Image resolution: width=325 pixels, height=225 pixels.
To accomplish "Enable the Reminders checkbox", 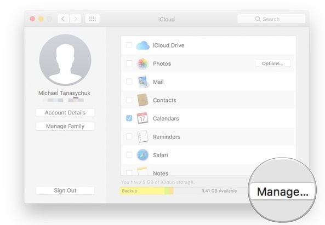I will pos(129,136).
